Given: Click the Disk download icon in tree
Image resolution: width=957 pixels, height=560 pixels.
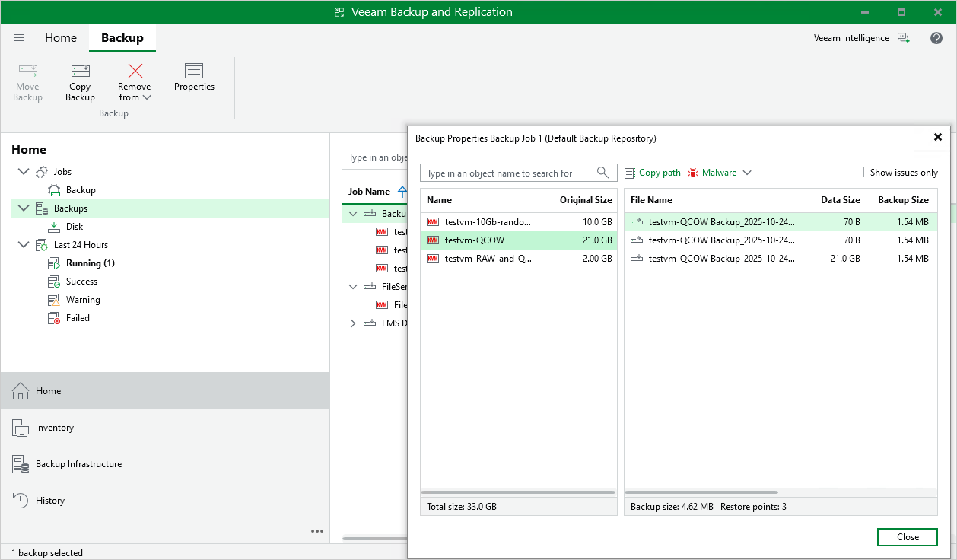Looking at the screenshot, I should (54, 227).
